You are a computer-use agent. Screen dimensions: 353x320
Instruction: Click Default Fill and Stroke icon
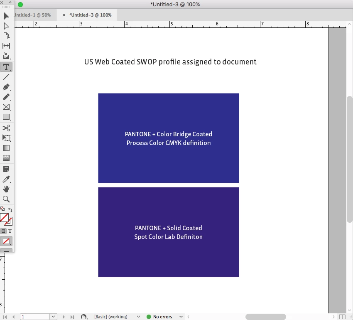2,209
